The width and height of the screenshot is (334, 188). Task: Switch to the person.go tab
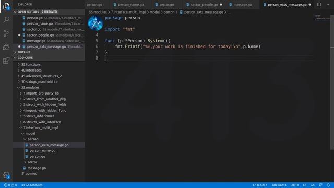(x=94, y=5)
